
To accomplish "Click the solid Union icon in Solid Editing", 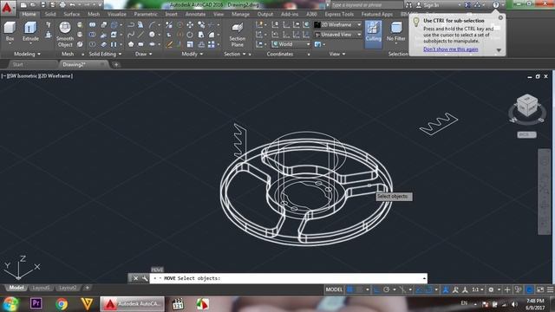I will coord(93,25).
